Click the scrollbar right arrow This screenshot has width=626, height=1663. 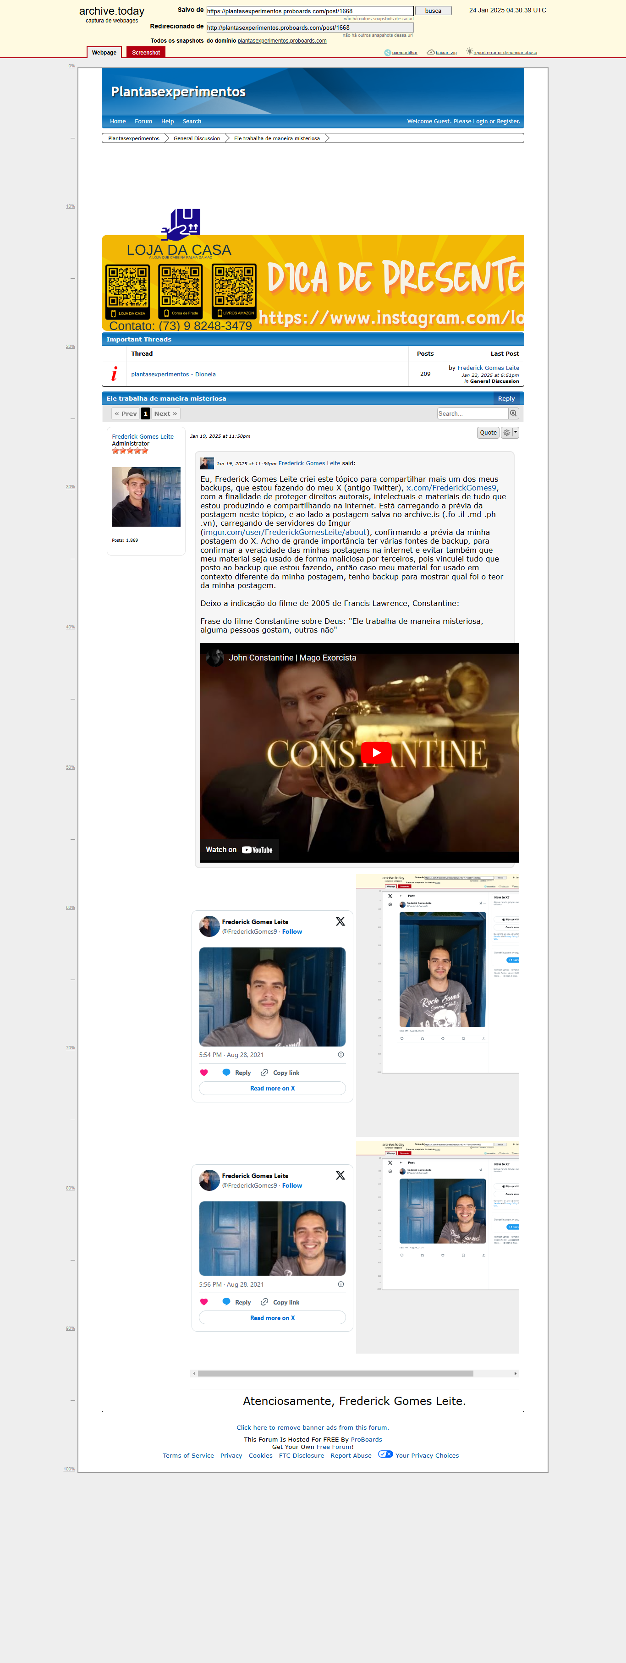point(515,1373)
